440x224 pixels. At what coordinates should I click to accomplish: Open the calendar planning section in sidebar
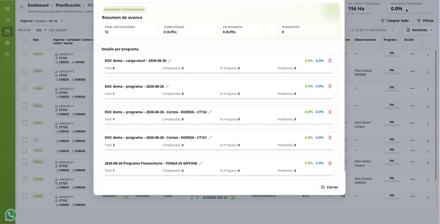(x=7, y=32)
